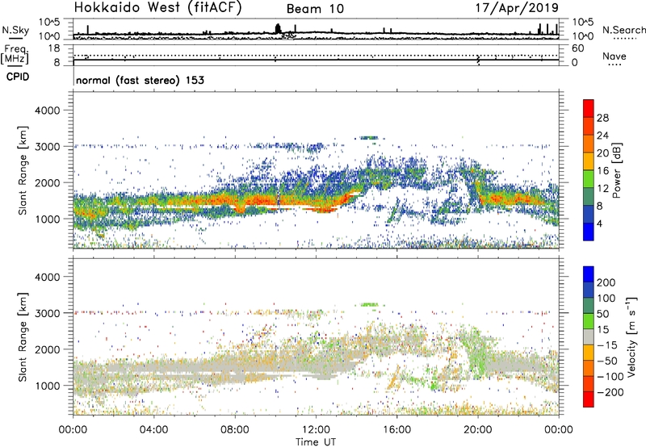Click 'normal (fast stereo) 153' mode text
Viewport: 646px width, 447px height.
140,80
